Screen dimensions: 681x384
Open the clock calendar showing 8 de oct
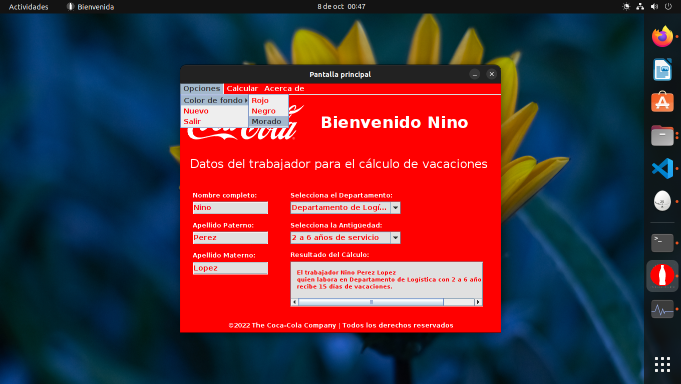(341, 6)
